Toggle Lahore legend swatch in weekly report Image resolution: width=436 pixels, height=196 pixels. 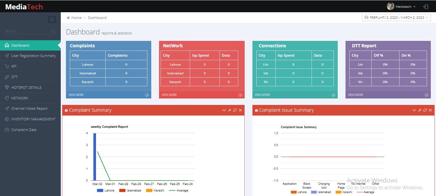[100, 191]
